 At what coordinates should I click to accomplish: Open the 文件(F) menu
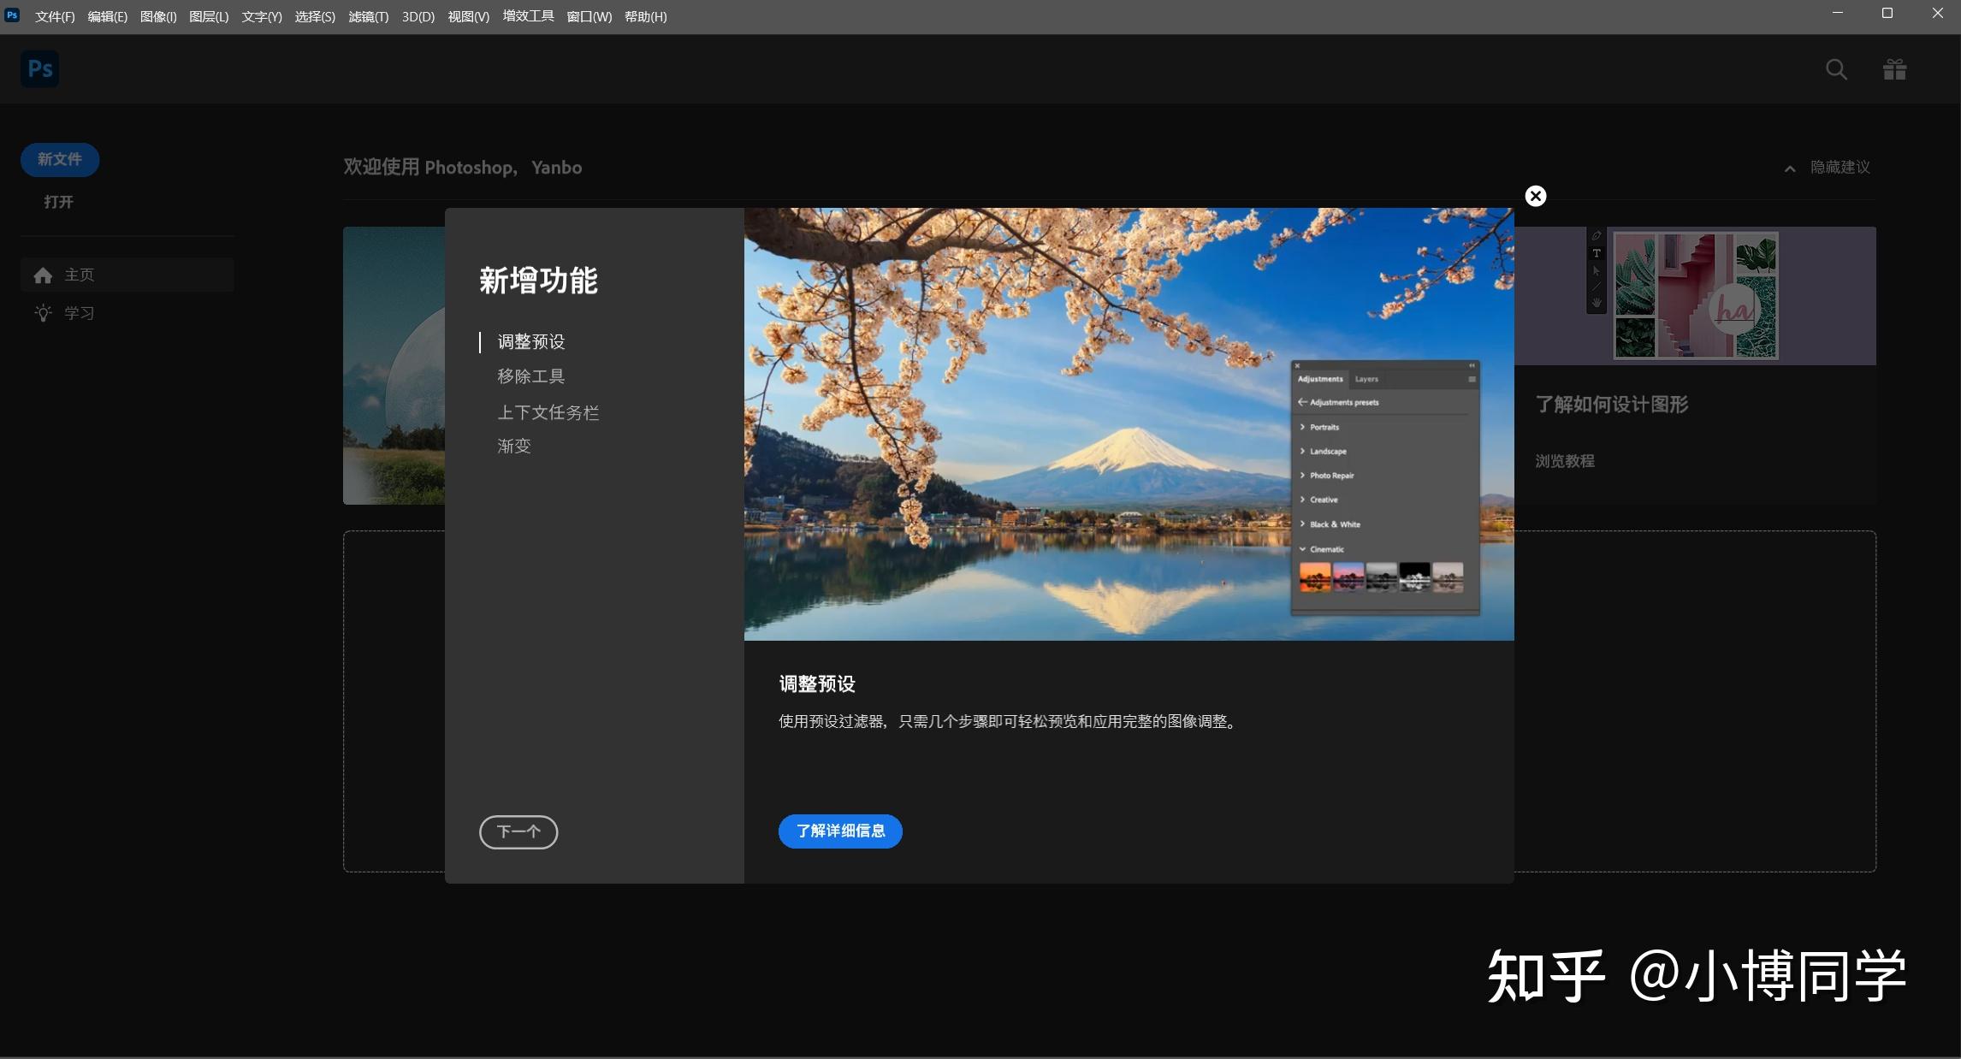(x=55, y=17)
